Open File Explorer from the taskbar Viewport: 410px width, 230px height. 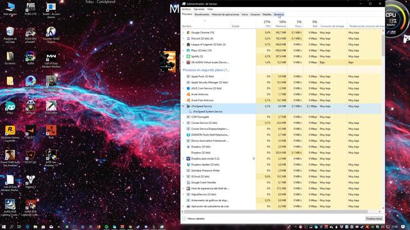(35, 227)
